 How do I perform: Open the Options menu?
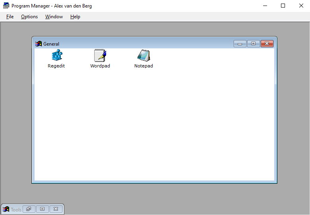coord(29,17)
